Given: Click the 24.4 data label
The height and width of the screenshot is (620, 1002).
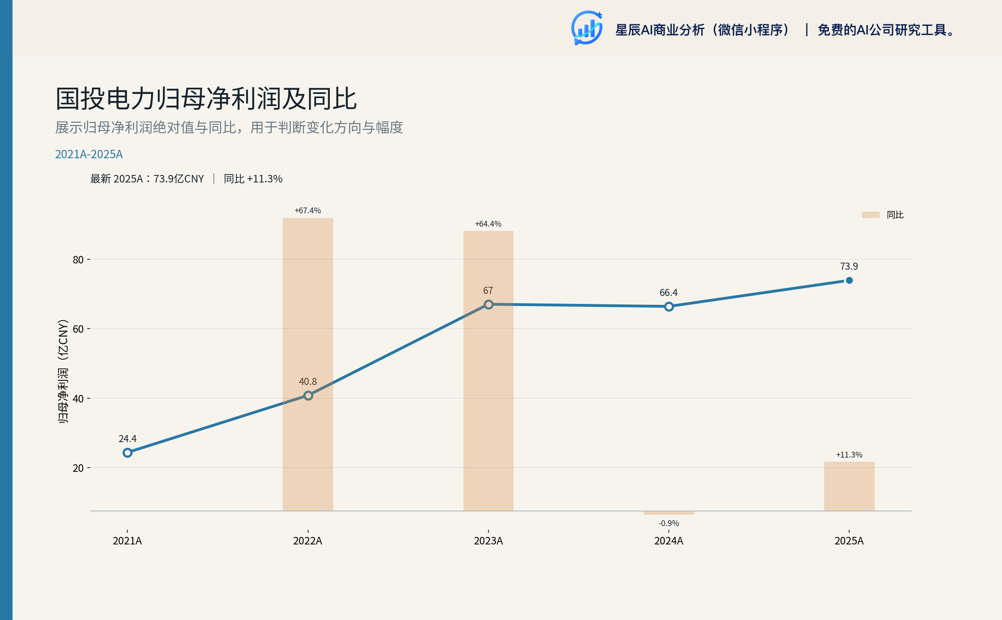Looking at the screenshot, I should [127, 439].
